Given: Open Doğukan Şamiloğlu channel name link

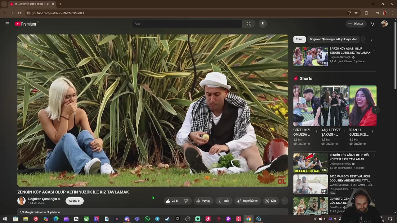Looking at the screenshot, I should click(x=42, y=199).
